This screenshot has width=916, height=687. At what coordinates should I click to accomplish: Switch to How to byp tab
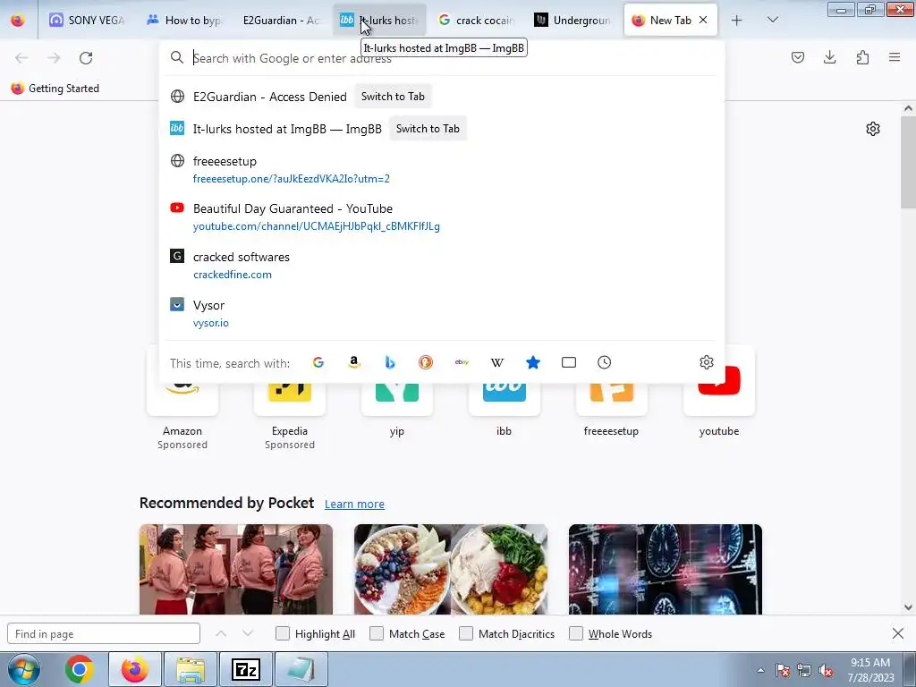184,21
